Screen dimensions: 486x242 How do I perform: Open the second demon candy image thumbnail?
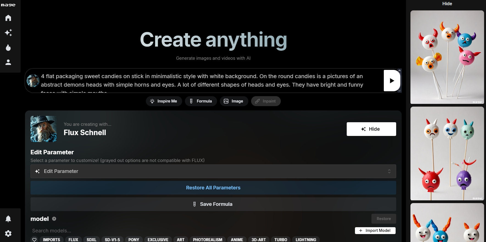coord(447,153)
